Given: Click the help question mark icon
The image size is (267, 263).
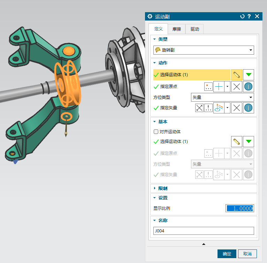Looking at the screenshot, I should pos(249,16).
